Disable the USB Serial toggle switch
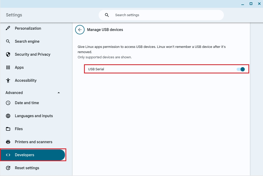 [x=241, y=69]
